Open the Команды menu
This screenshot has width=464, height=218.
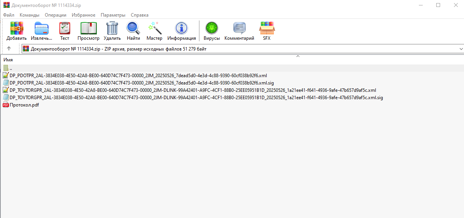pyautogui.click(x=30, y=15)
